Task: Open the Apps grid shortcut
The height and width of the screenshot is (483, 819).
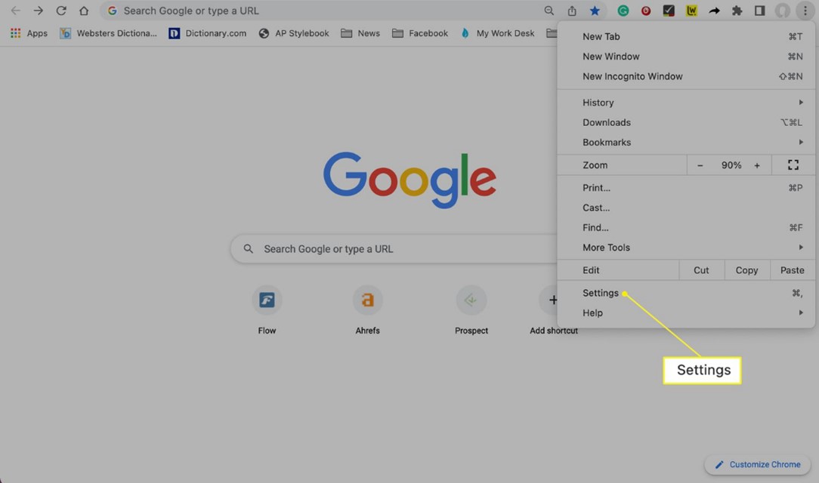Action: (x=29, y=33)
